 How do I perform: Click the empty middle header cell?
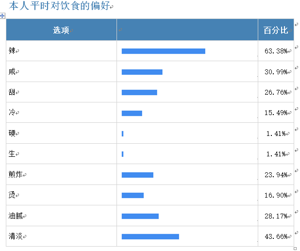click(x=187, y=30)
